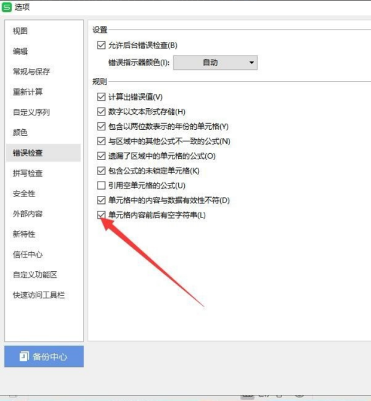Open the 外部内容 category

pyautogui.click(x=43, y=214)
